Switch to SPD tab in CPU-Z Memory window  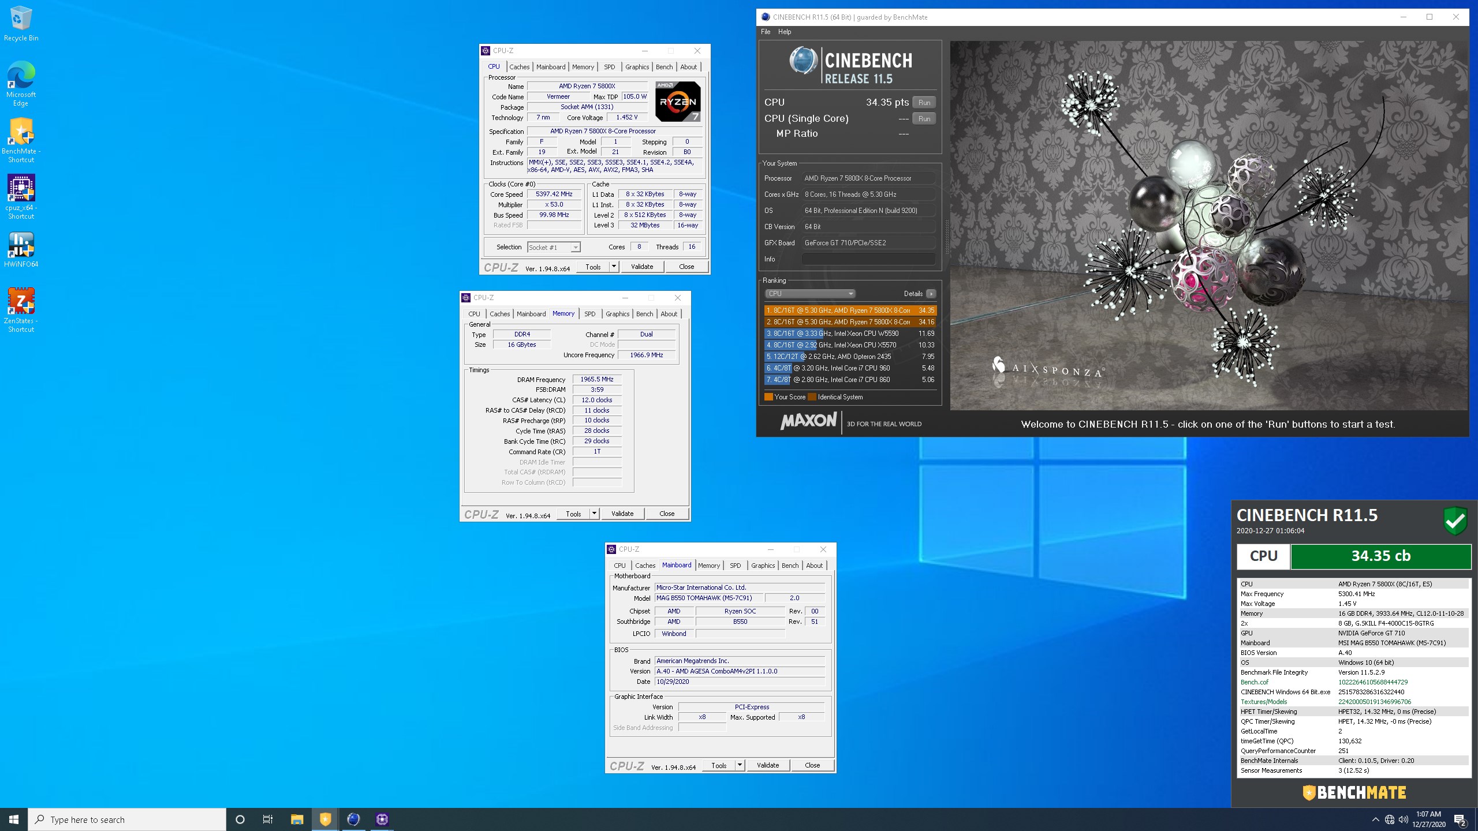589,314
